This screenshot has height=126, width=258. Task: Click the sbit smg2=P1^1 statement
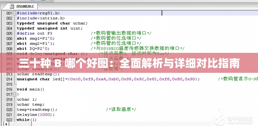pos(36,44)
